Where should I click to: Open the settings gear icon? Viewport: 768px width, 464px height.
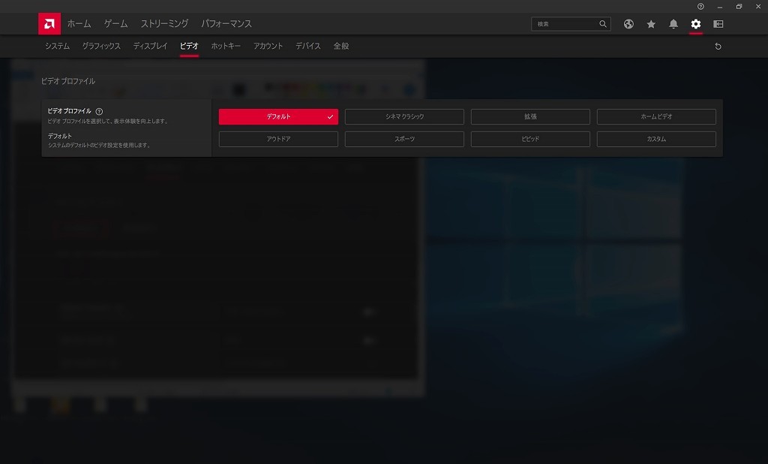[696, 23]
